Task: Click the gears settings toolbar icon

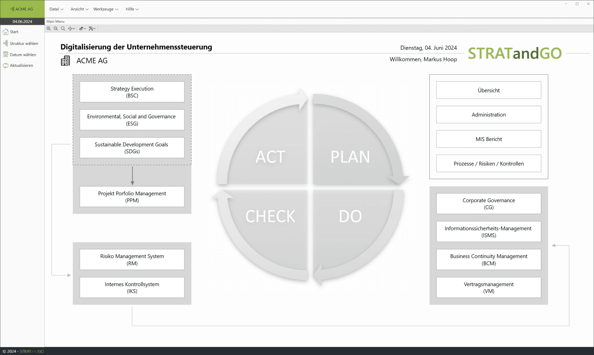Action: (81, 28)
